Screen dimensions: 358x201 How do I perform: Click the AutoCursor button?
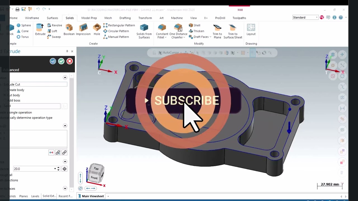point(168,52)
